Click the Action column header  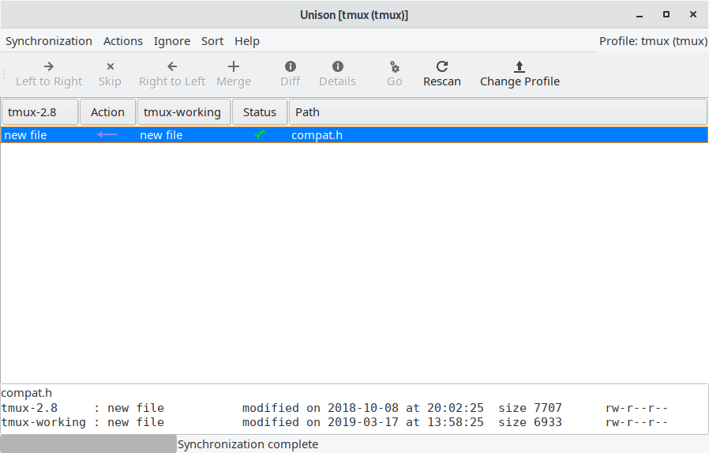[107, 111]
